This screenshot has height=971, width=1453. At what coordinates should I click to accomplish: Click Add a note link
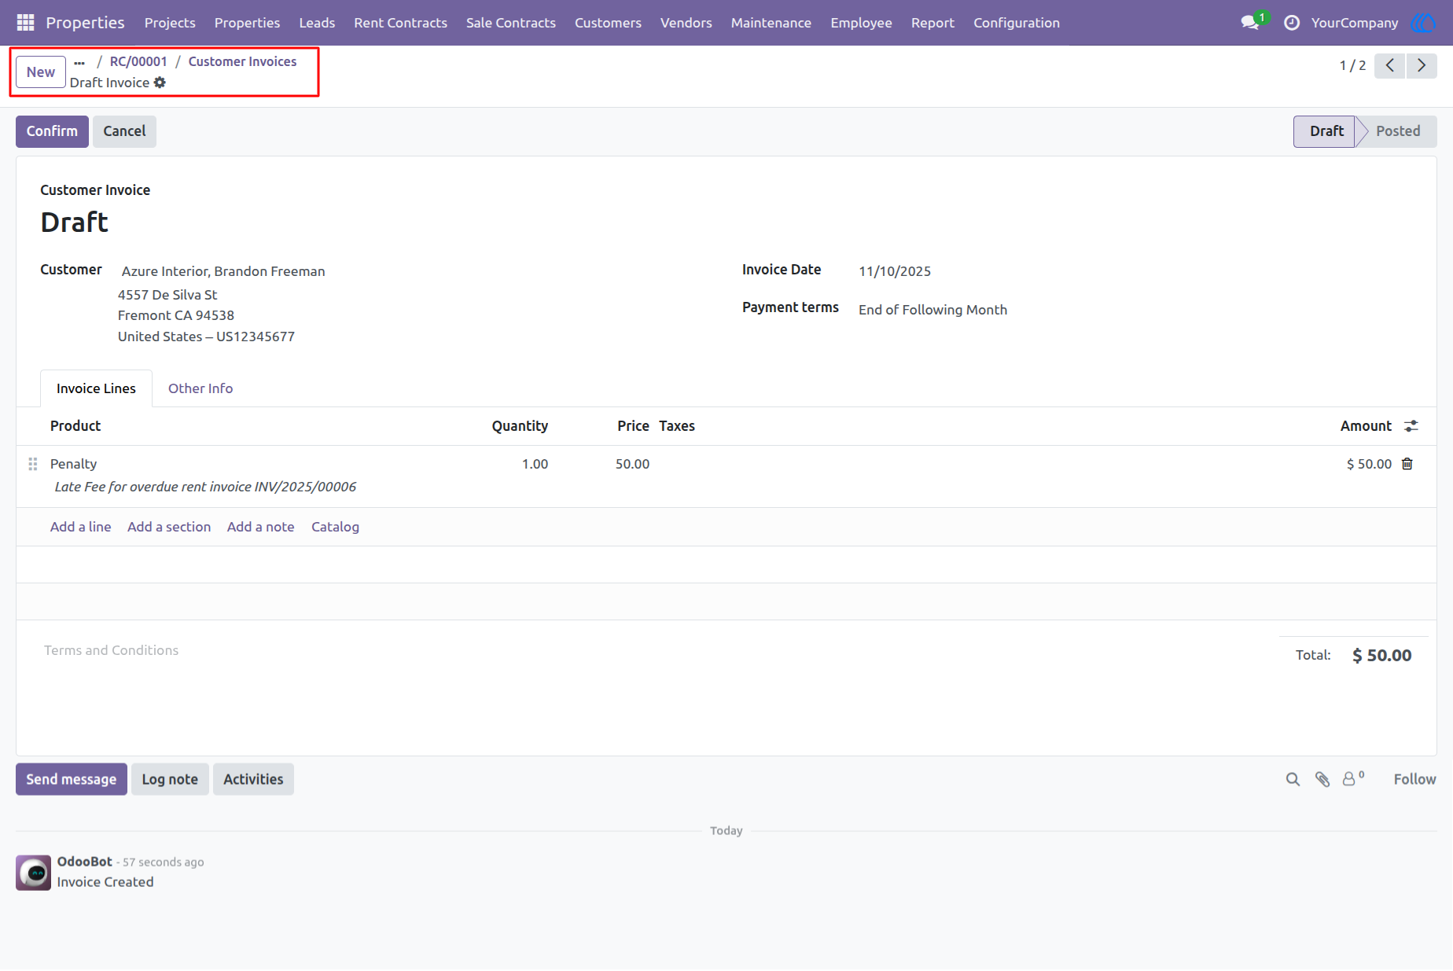pyautogui.click(x=261, y=527)
